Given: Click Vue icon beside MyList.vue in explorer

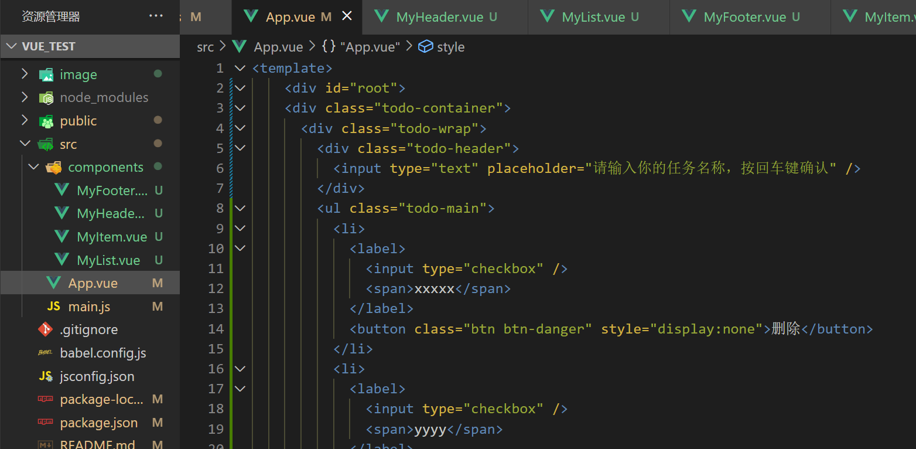Looking at the screenshot, I should [61, 260].
